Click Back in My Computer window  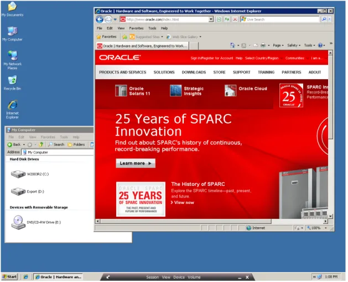point(14,145)
